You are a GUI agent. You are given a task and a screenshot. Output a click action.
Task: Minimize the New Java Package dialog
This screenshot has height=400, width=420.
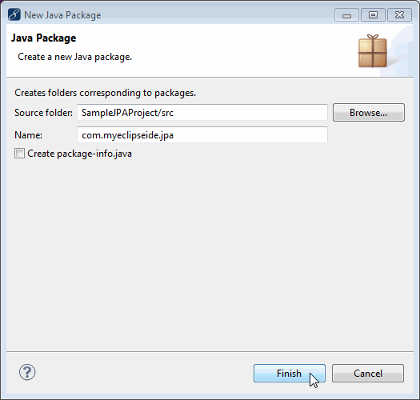point(346,14)
